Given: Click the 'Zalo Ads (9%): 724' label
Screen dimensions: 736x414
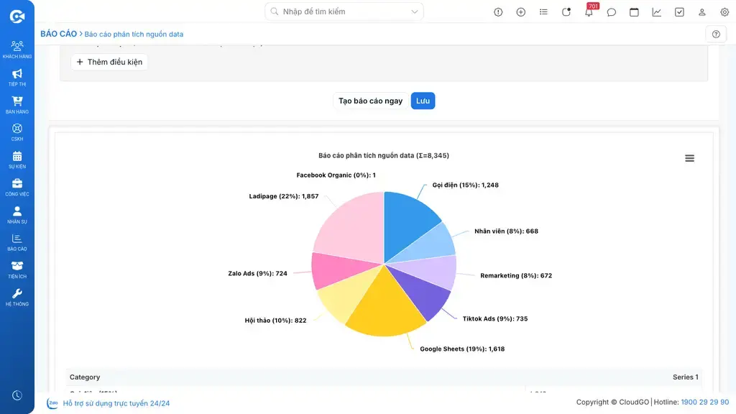Looking at the screenshot, I should tap(257, 273).
